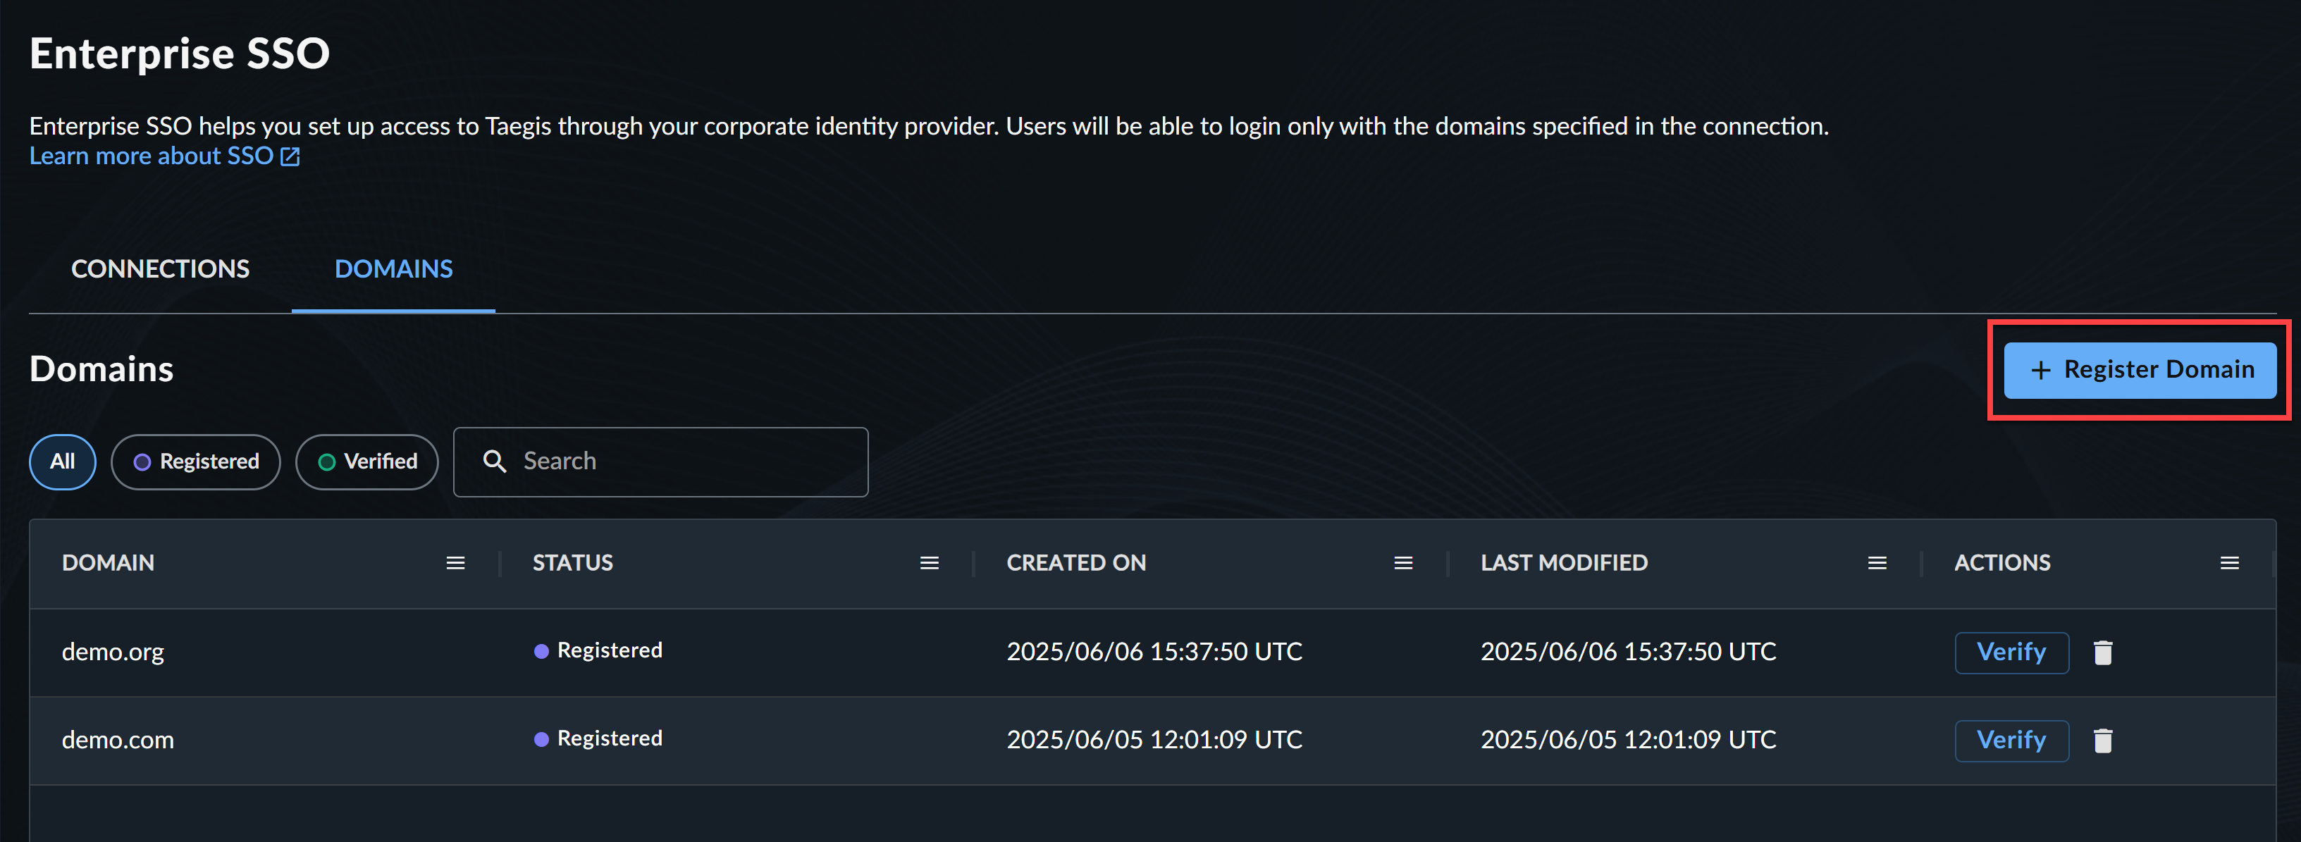Select the All filter pill
Viewport: 2301px width, 842px height.
click(x=61, y=462)
